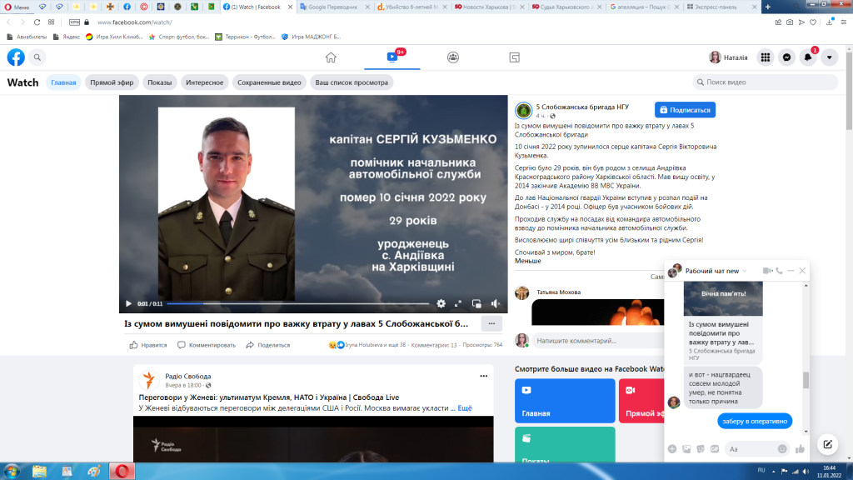The height and width of the screenshot is (480, 853).
Task: Open the Watch video tab icon
Action: point(392,57)
